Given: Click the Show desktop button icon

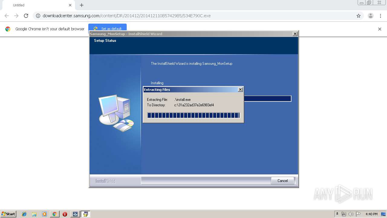Looking at the screenshot, I should click(383, 214).
